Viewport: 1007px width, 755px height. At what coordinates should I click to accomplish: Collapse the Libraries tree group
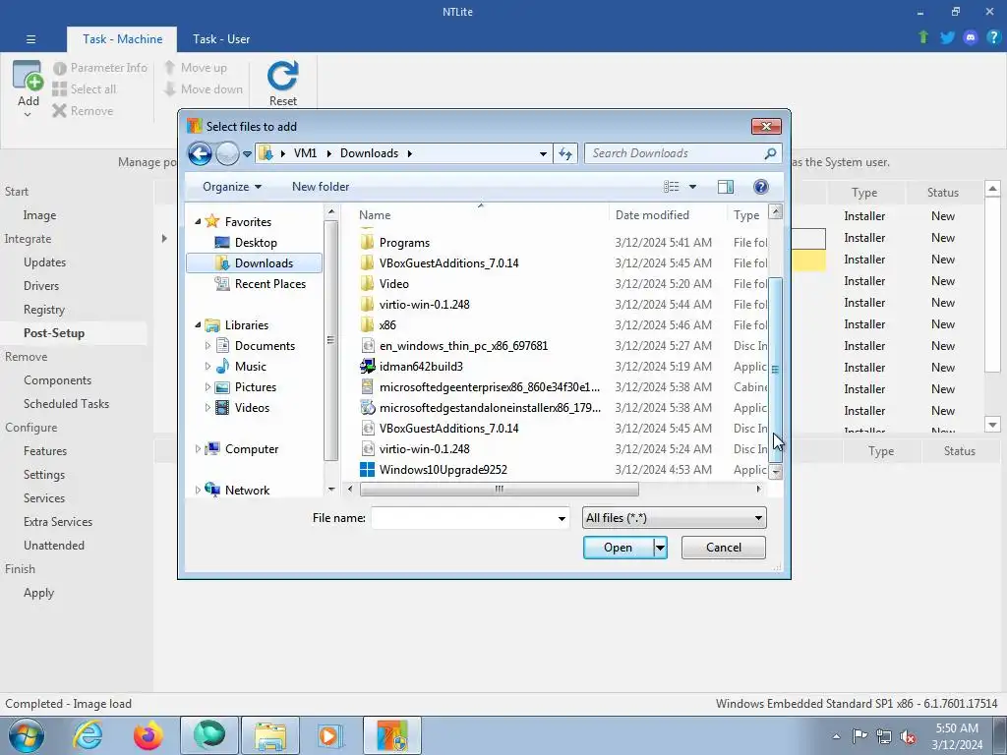click(198, 325)
